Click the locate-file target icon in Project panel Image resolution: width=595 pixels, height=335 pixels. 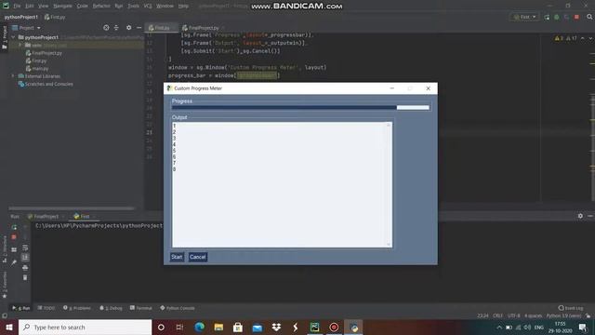[x=106, y=28]
